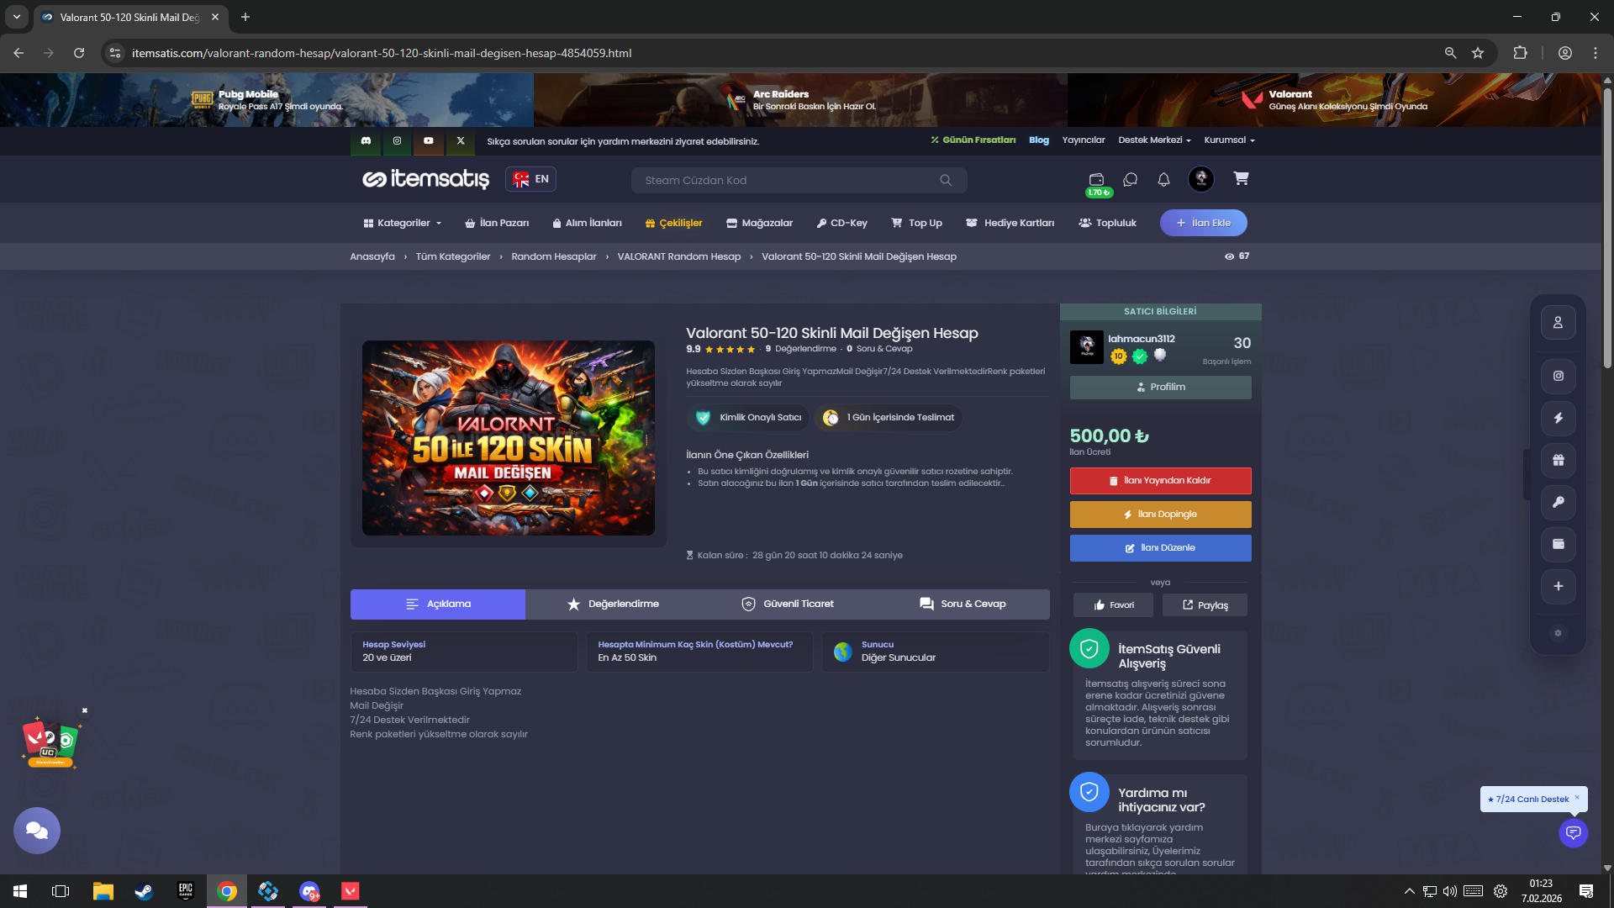Screen dimensions: 1614x908
Task: Open the Windows Start menu
Action: [20, 891]
